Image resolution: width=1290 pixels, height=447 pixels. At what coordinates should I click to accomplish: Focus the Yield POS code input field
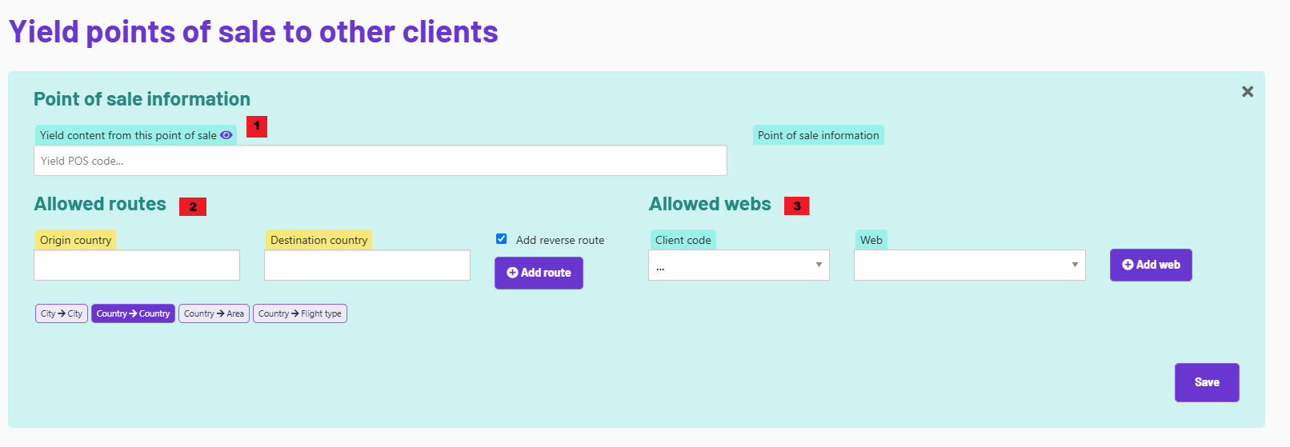tap(380, 161)
